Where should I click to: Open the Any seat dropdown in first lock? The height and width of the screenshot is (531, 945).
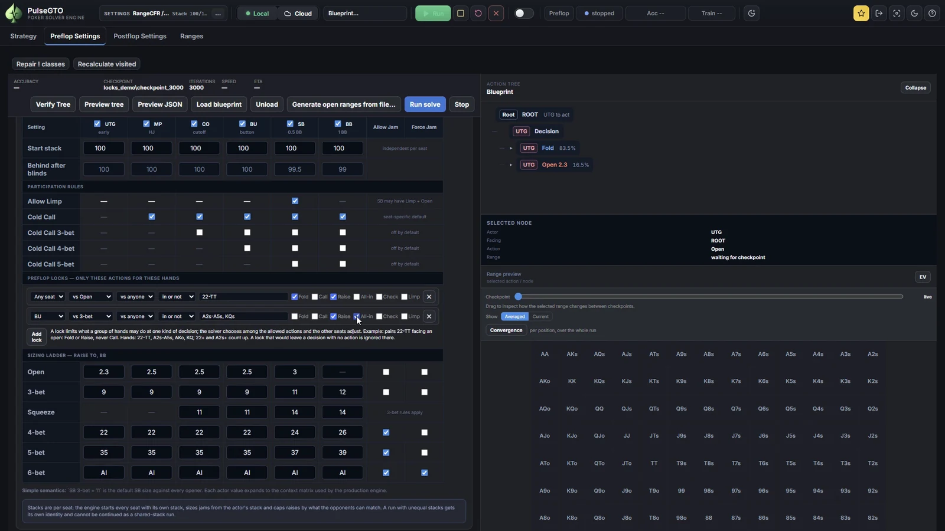coord(47,297)
